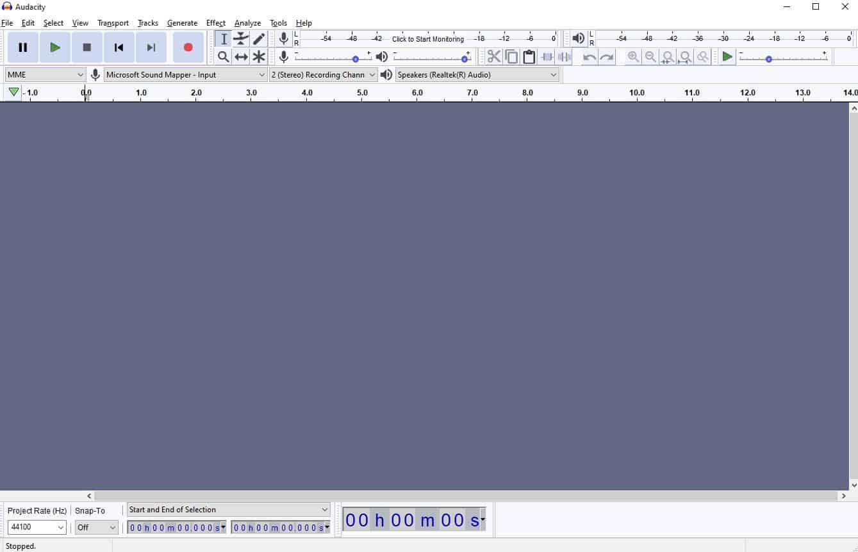Click the horizontal scrollbar at bottom
858x552 pixels.
pyautogui.click(x=466, y=496)
